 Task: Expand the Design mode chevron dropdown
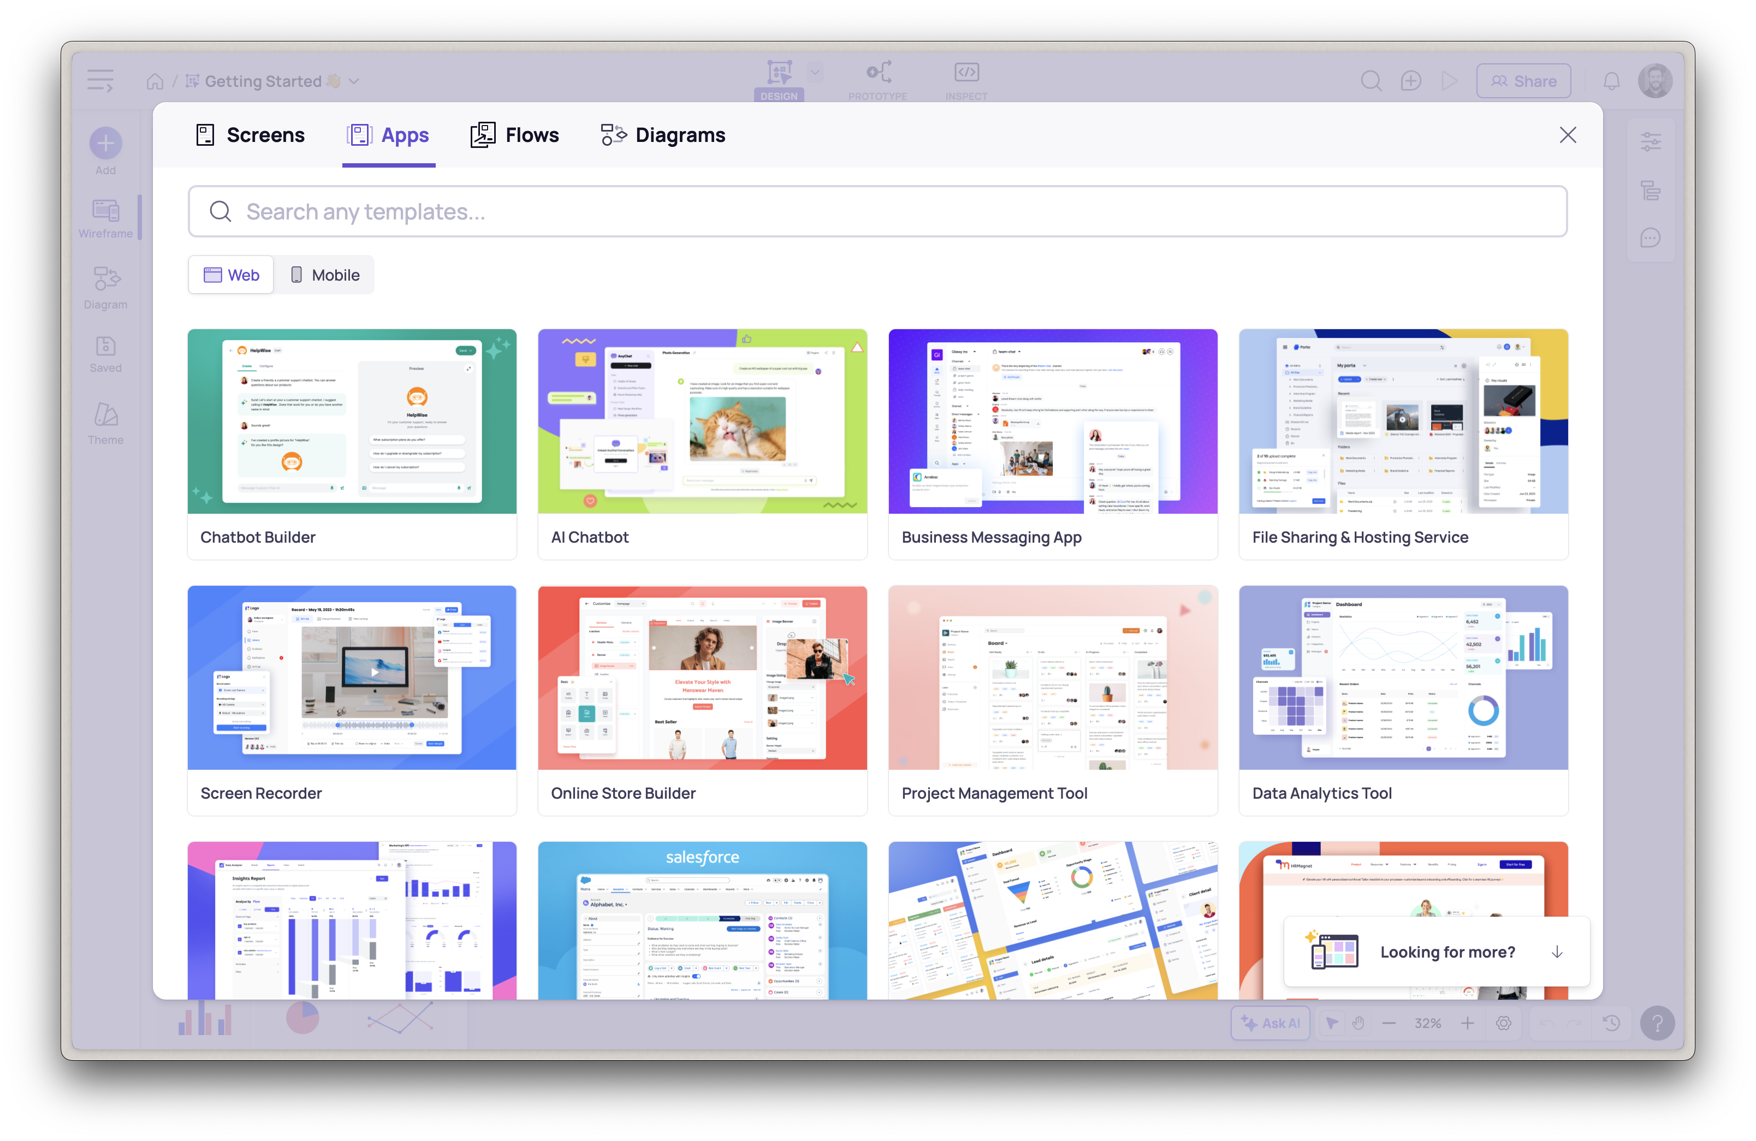[x=815, y=72]
